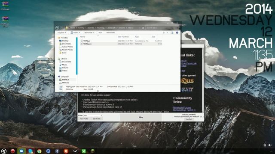Image resolution: width=275 pixels, height=154 pixels.
Task: Click the Minecraft grass block taskbar icon
Action: (93, 151)
